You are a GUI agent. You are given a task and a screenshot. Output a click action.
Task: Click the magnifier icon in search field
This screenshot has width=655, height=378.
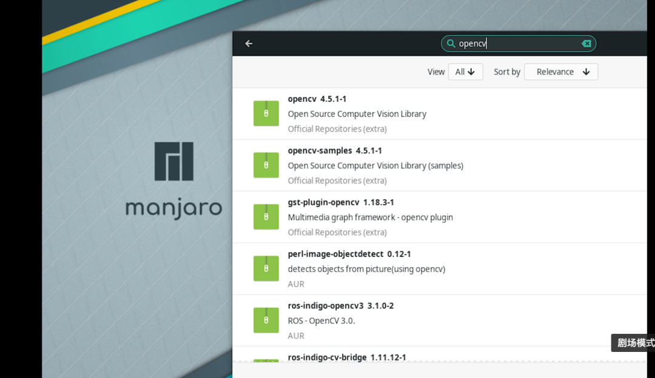pyautogui.click(x=451, y=44)
